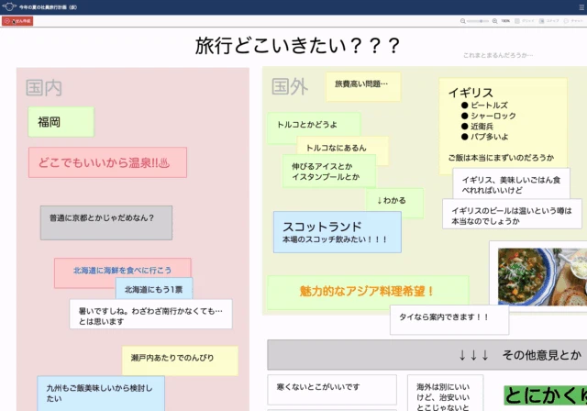Screen dimensions: 587x411
Task: Click the 100% zoom percentage label
Action: [x=505, y=21]
